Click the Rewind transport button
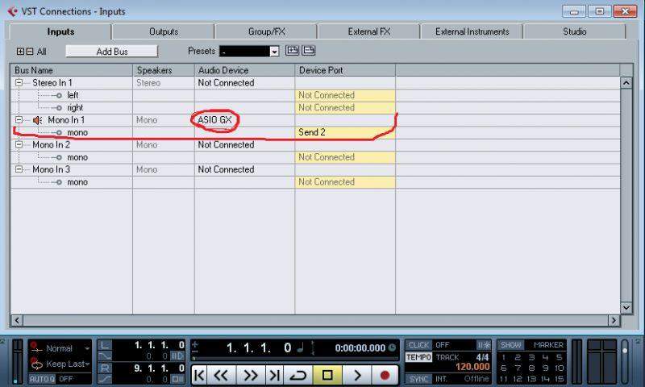Viewport: 645px width, 387px height. point(221,375)
